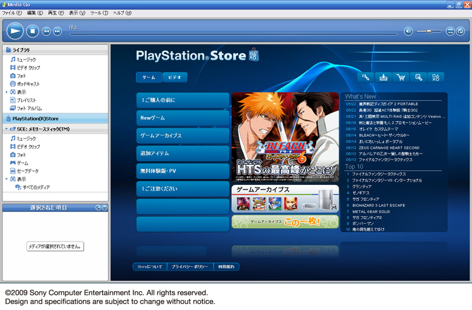Collapse the SCE: メモリースティック device node

click(6, 129)
